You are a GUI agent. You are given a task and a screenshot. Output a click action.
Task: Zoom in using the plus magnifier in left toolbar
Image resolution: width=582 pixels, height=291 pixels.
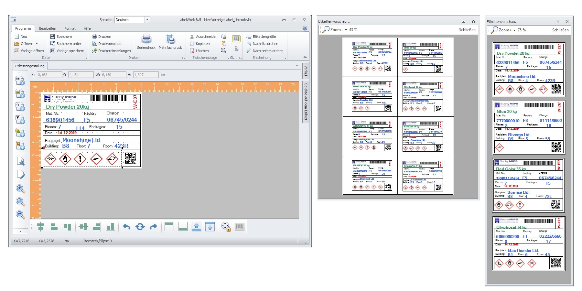[x=20, y=189]
